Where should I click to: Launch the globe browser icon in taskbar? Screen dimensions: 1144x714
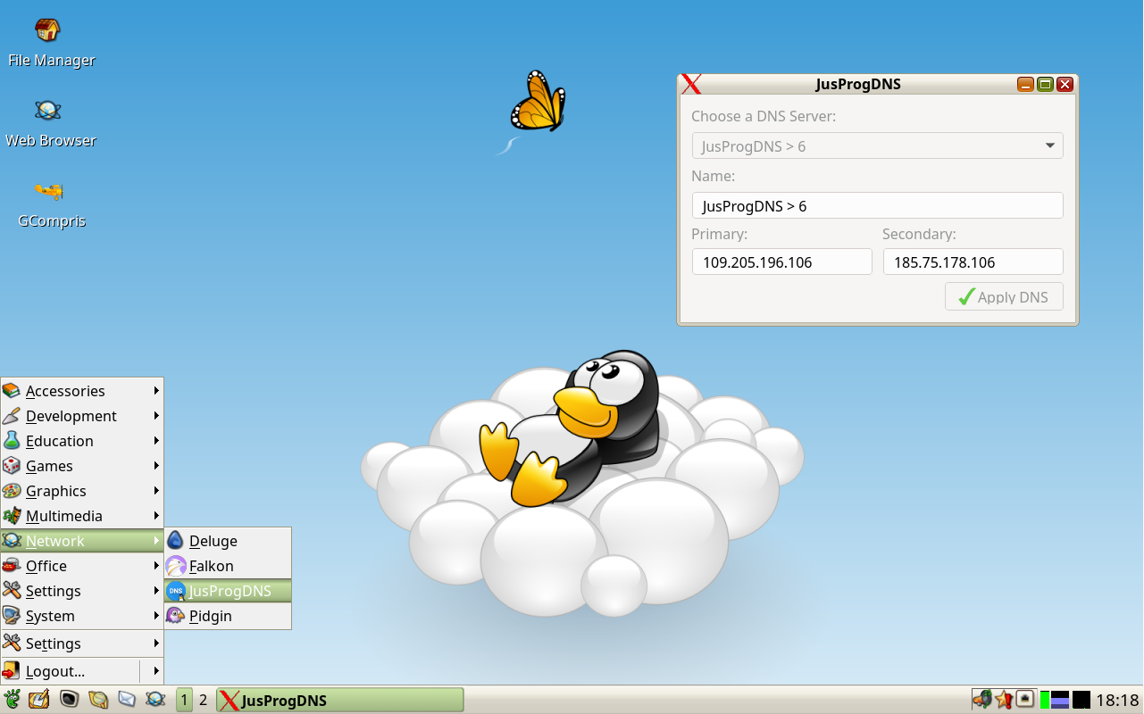(155, 700)
